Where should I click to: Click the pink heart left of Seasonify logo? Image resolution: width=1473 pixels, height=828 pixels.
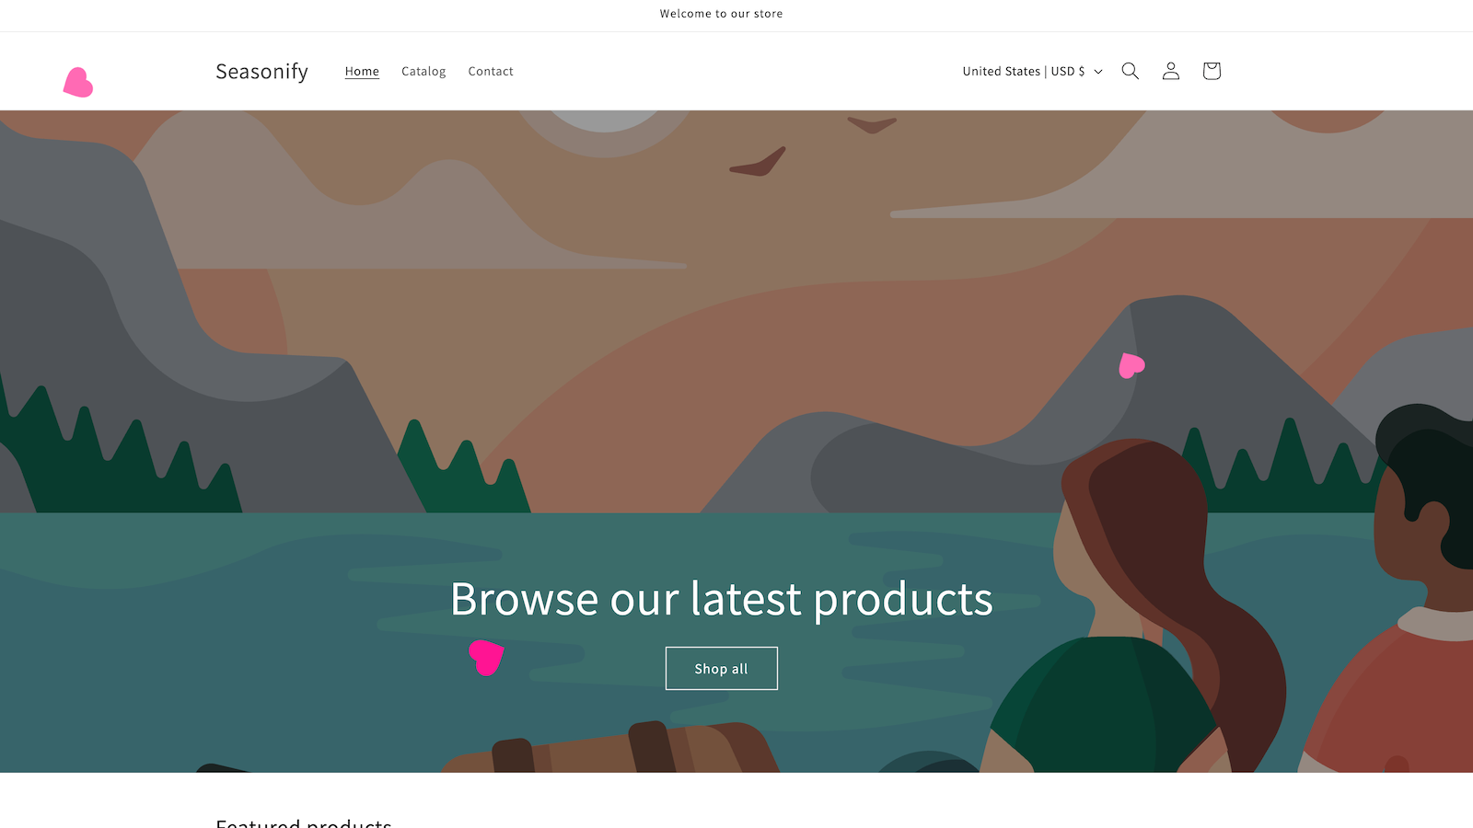(x=78, y=83)
